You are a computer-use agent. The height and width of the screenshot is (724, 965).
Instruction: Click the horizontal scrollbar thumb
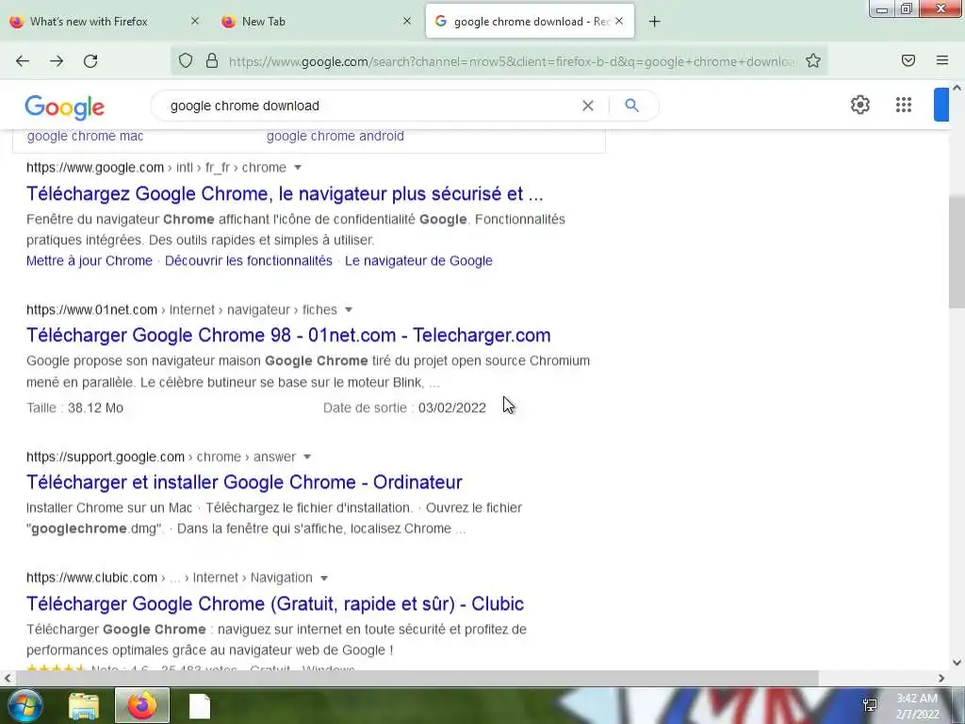[x=417, y=678]
